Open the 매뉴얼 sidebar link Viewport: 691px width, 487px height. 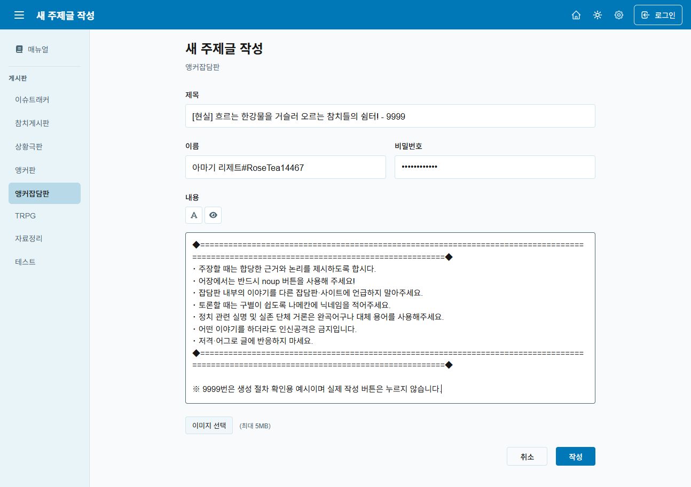point(44,49)
